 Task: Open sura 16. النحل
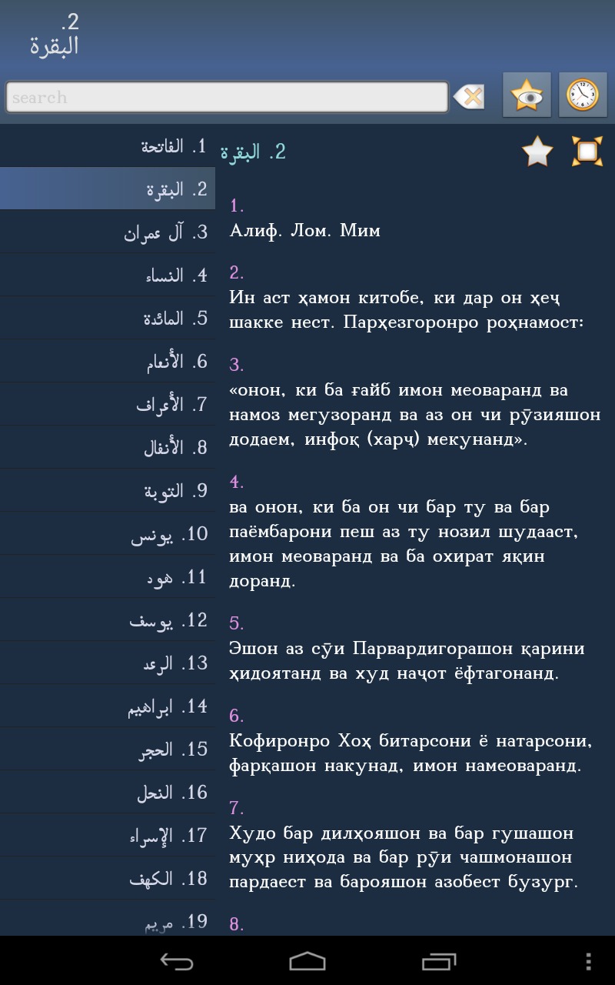pyautogui.click(x=108, y=792)
